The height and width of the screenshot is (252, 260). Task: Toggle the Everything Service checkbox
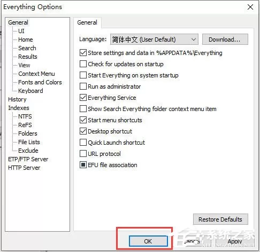click(x=83, y=98)
